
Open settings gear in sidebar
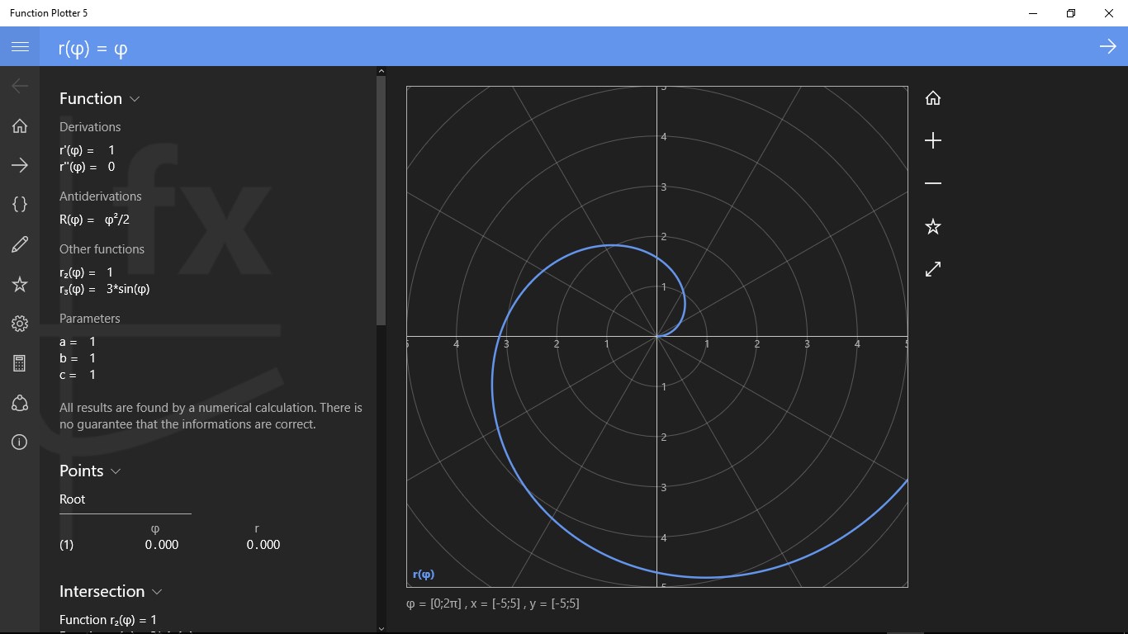(x=20, y=324)
